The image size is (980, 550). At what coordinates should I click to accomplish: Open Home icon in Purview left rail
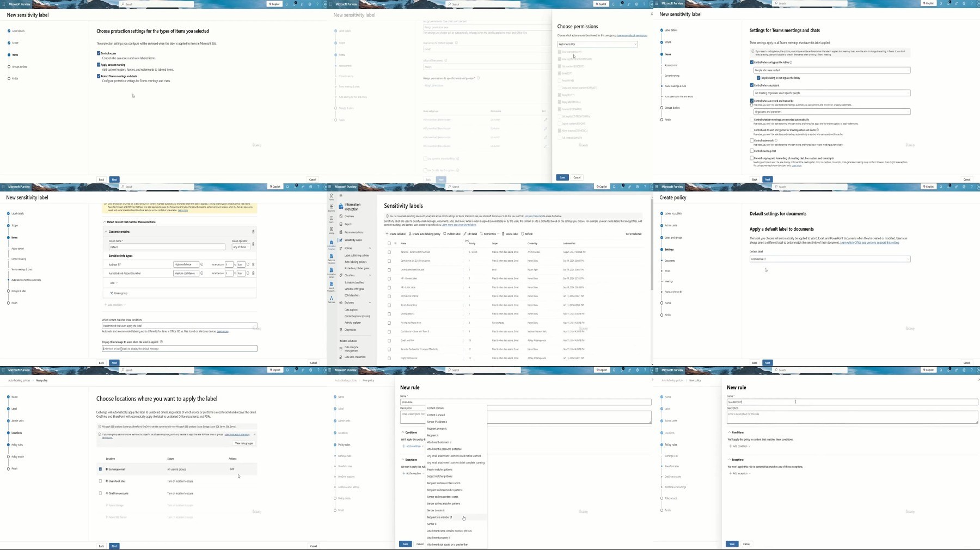pos(331,196)
